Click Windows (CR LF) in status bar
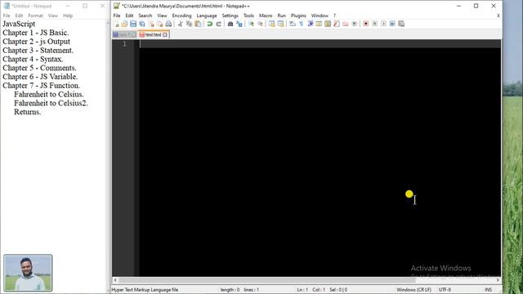The height and width of the screenshot is (294, 523). pyautogui.click(x=413, y=290)
